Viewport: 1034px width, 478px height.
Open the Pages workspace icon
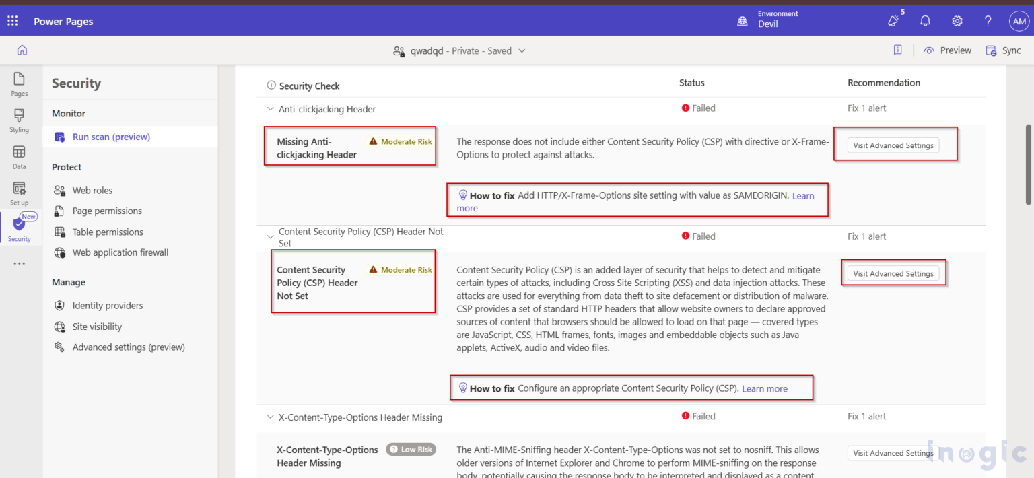click(19, 79)
